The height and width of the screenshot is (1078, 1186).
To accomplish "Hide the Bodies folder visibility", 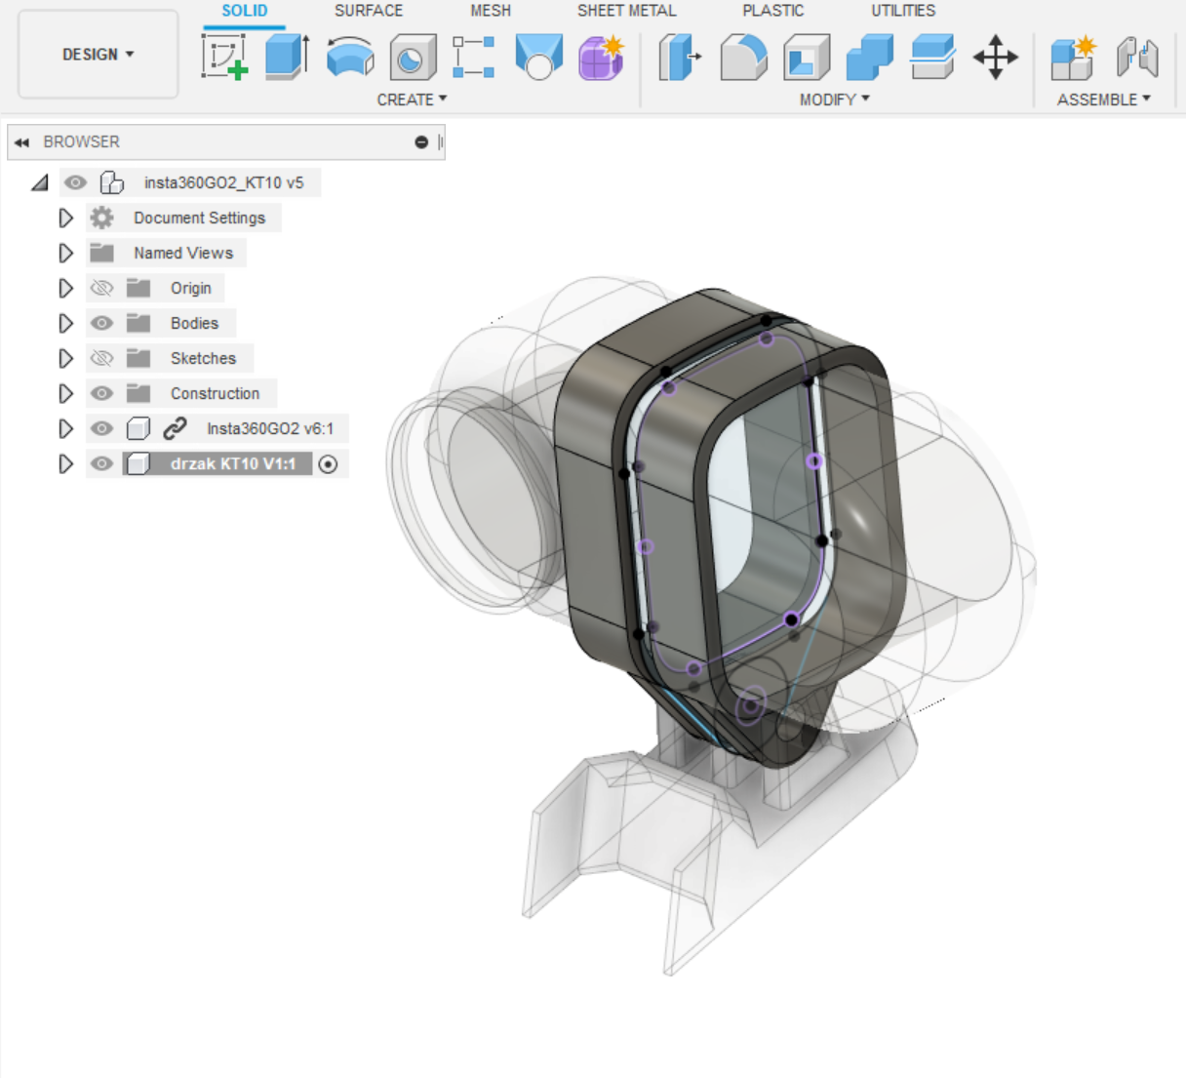I will pos(102,323).
